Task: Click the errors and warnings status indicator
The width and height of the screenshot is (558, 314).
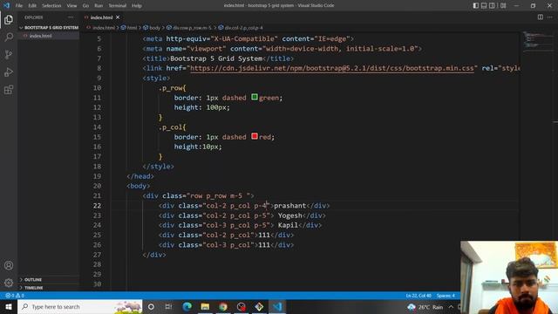Action: point(15,296)
